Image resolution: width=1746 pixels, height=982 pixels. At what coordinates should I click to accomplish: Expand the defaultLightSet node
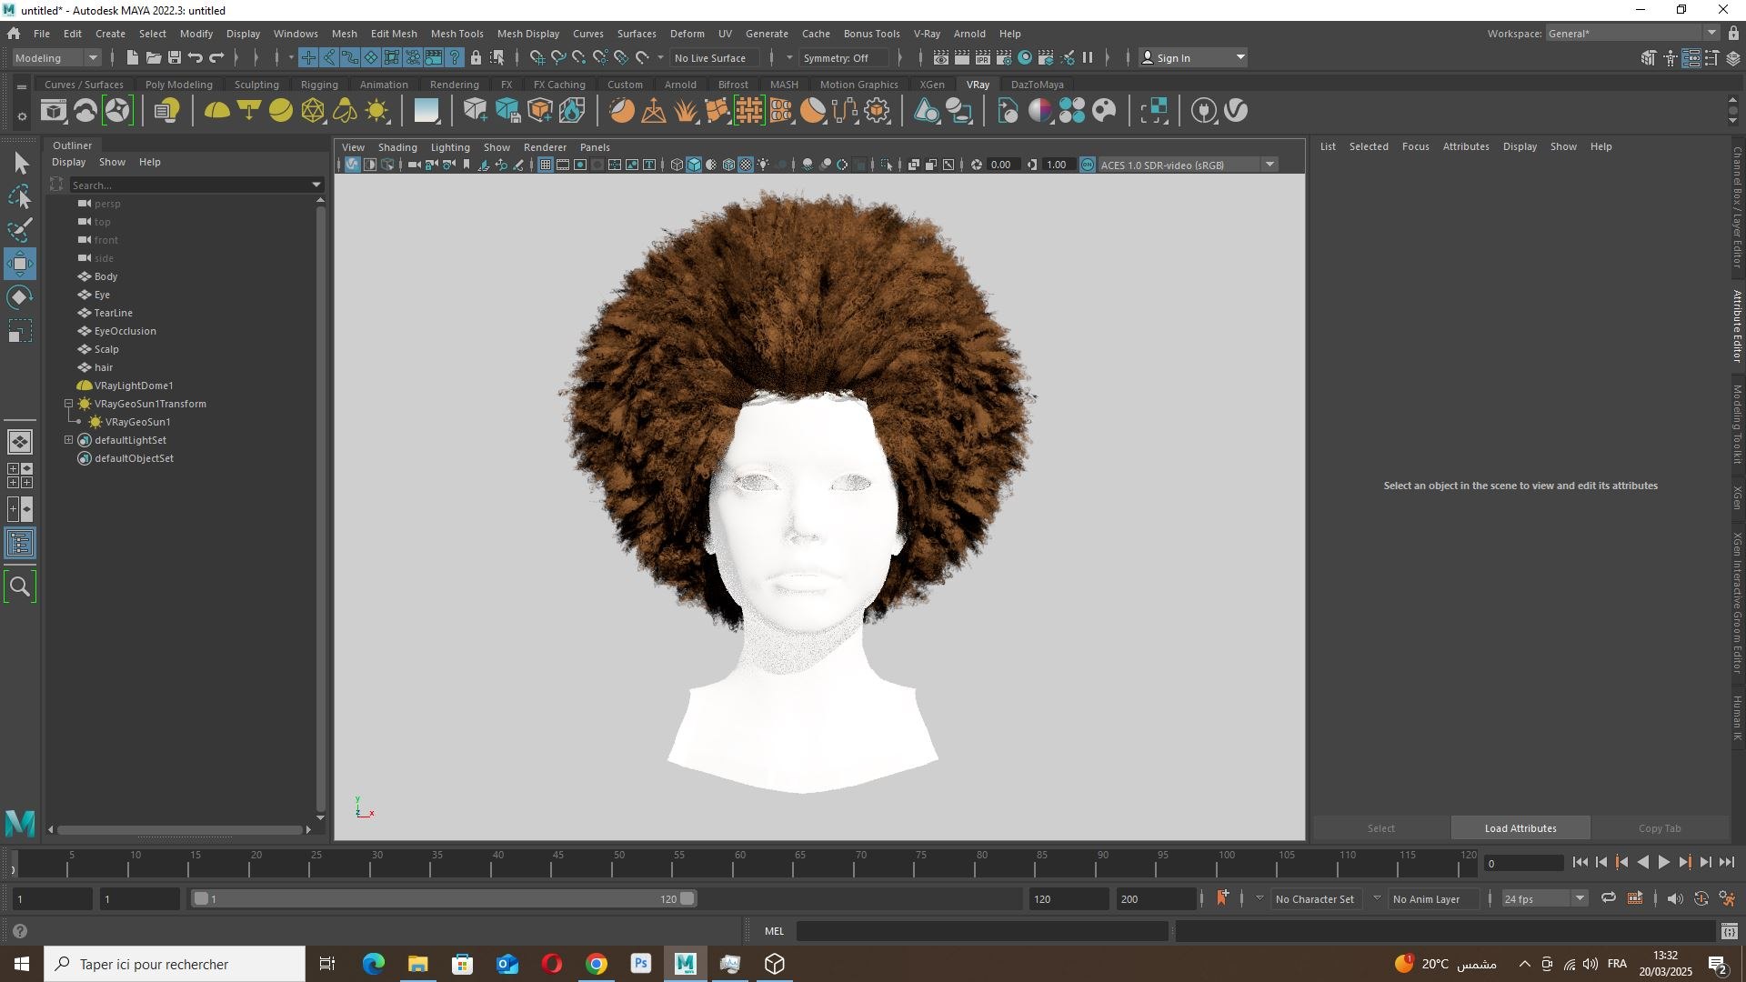click(68, 440)
